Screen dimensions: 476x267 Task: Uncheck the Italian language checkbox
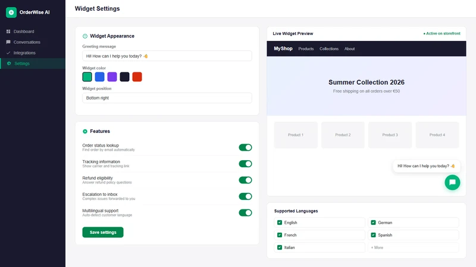[x=280, y=247]
